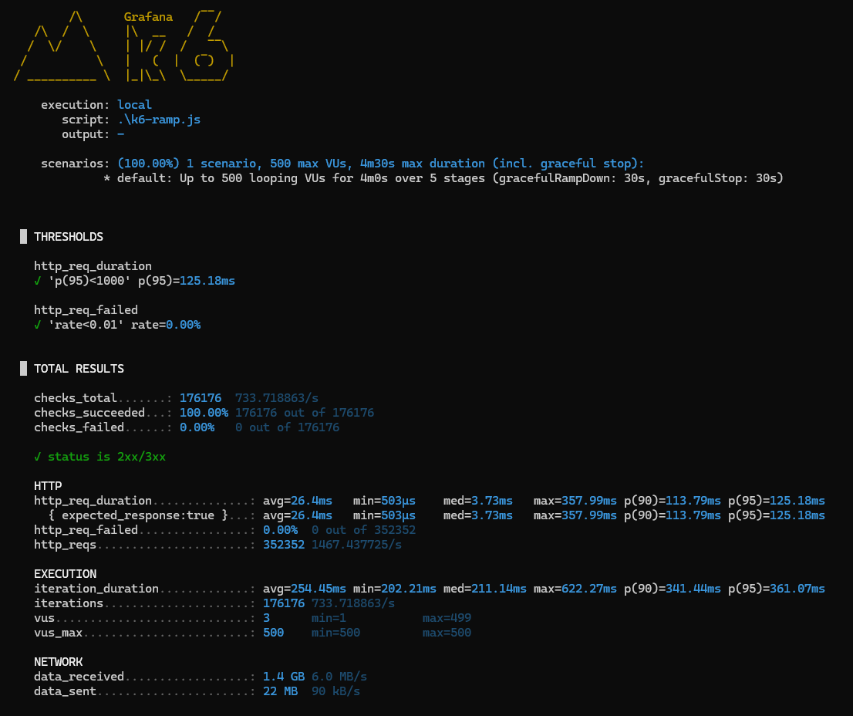Select 'avg=254.45ms' iteration duration value
Screen dimensions: 853x716
305,589
